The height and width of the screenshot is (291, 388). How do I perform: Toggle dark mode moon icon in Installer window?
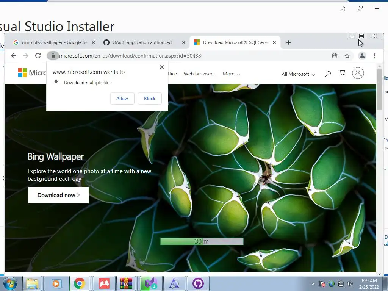(343, 9)
